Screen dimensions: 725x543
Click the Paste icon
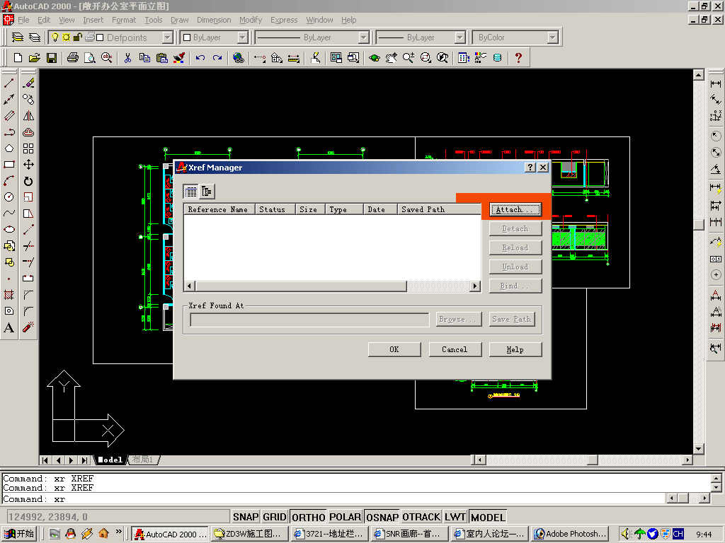tap(162, 58)
